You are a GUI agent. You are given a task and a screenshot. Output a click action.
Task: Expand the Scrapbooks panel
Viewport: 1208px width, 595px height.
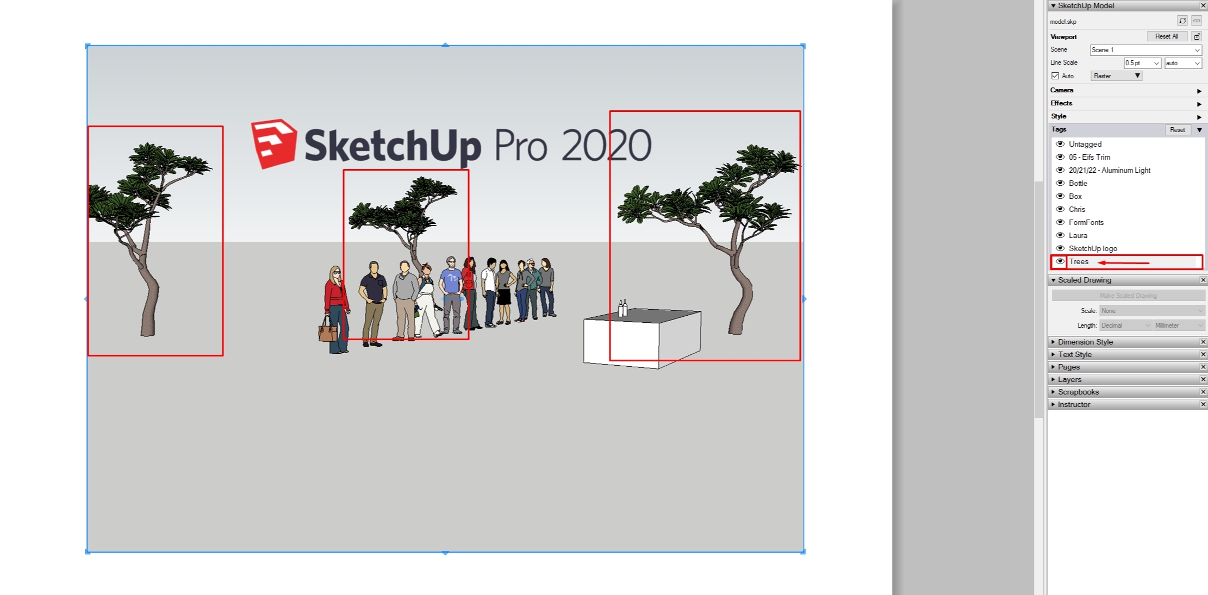tap(1053, 392)
